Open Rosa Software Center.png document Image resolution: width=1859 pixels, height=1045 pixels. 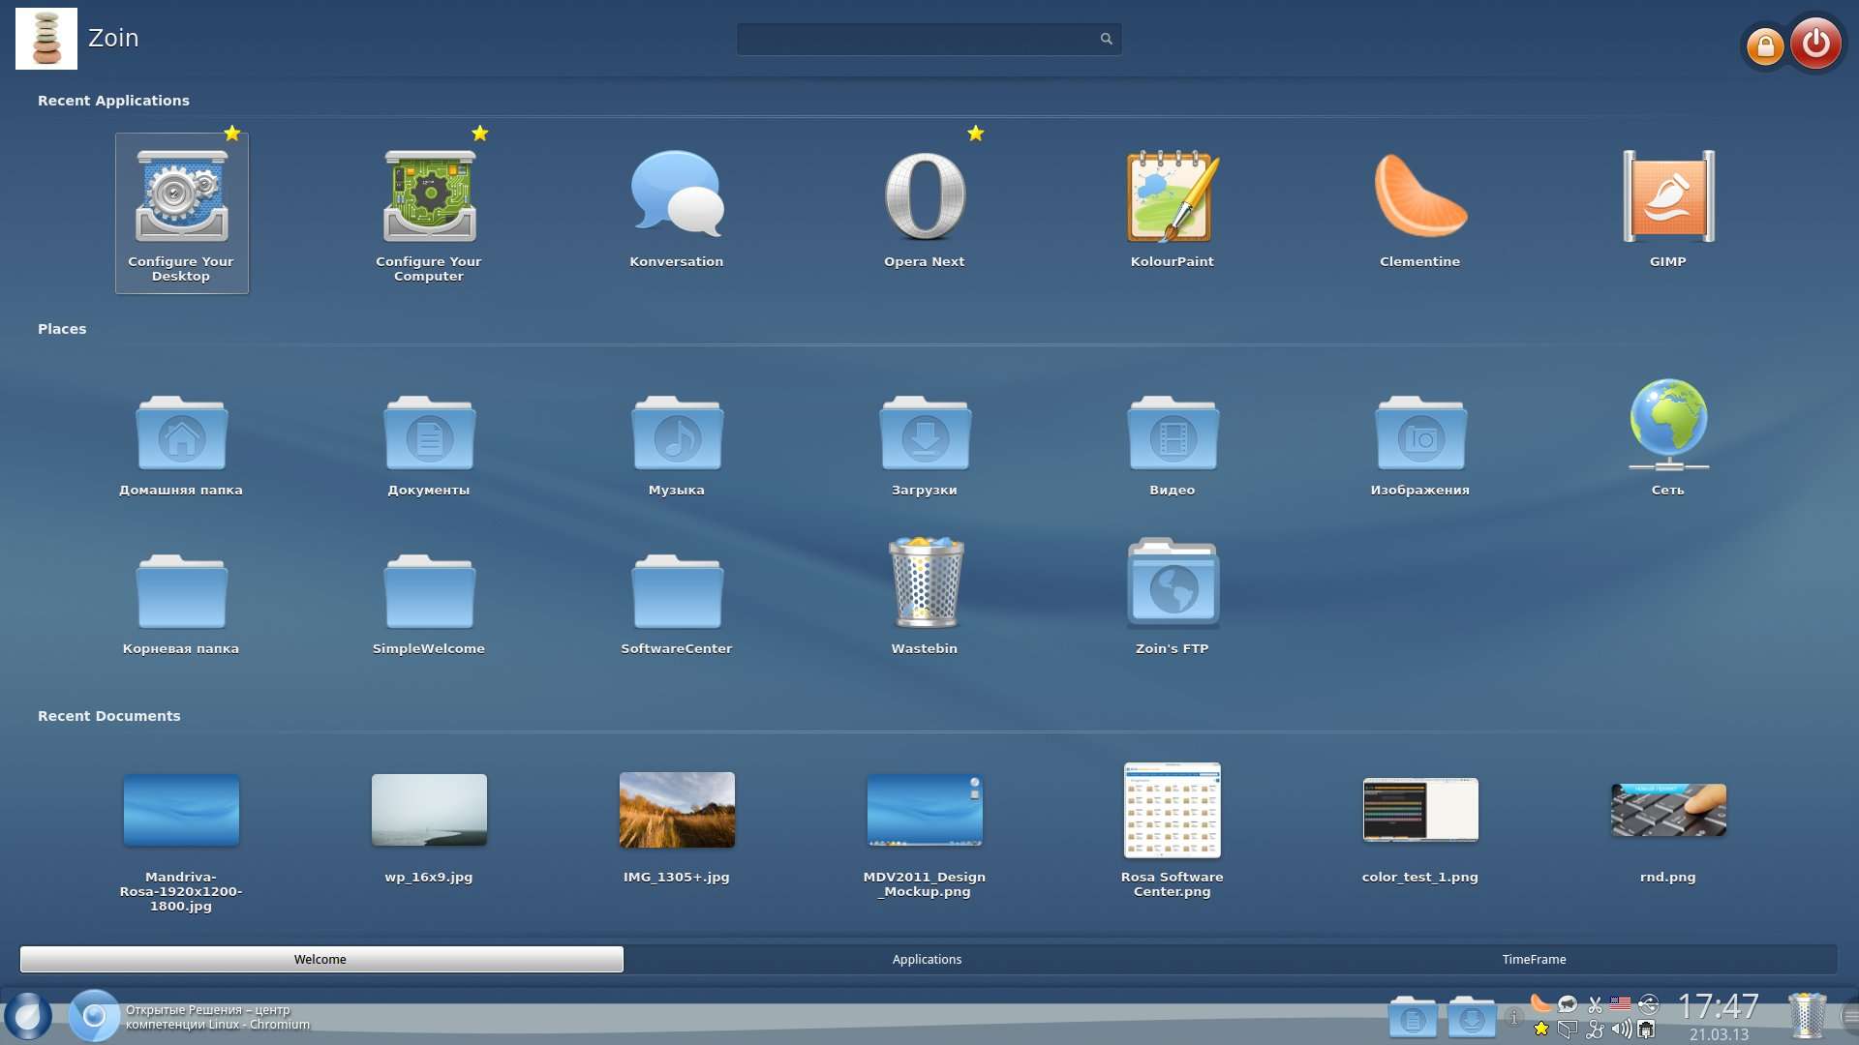pyautogui.click(x=1173, y=832)
